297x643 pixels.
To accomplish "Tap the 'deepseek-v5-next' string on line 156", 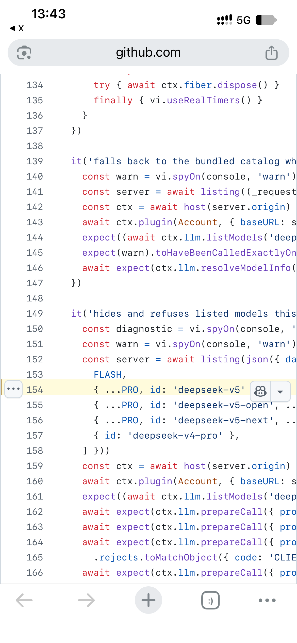I will [223, 420].
